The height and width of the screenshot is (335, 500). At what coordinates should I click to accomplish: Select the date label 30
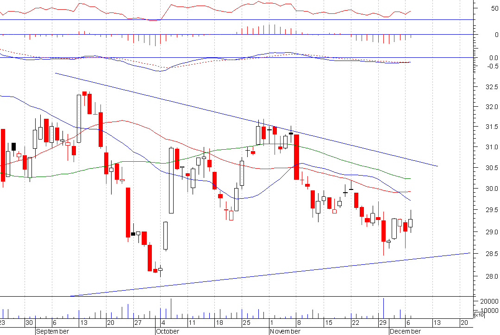pyautogui.click(x=29, y=323)
